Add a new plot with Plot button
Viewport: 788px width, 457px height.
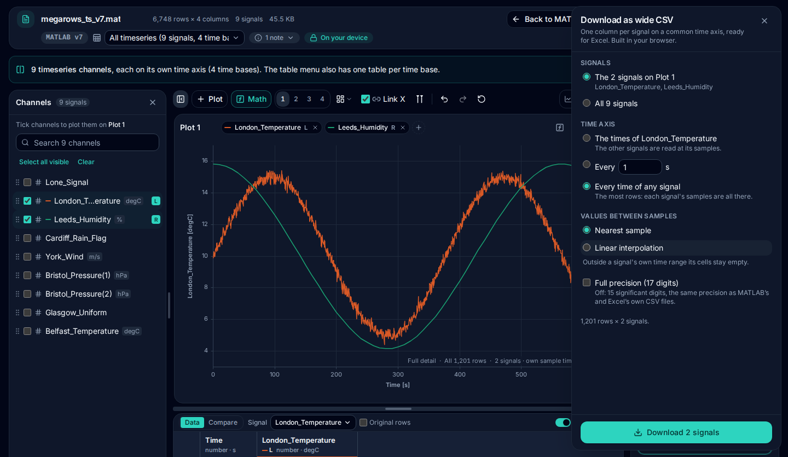210,99
